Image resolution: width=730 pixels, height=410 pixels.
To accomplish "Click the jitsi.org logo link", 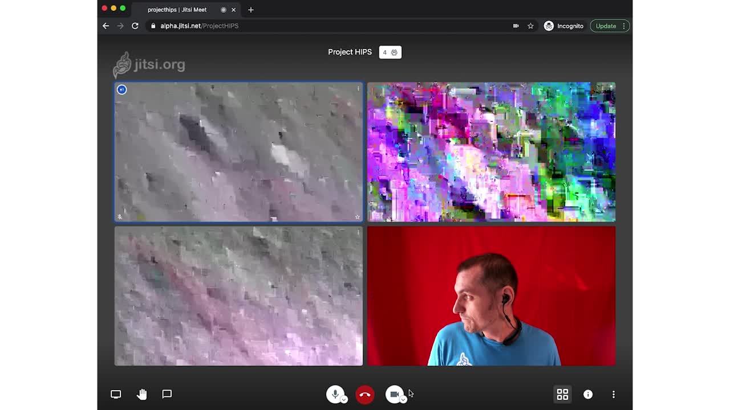I will click(149, 64).
